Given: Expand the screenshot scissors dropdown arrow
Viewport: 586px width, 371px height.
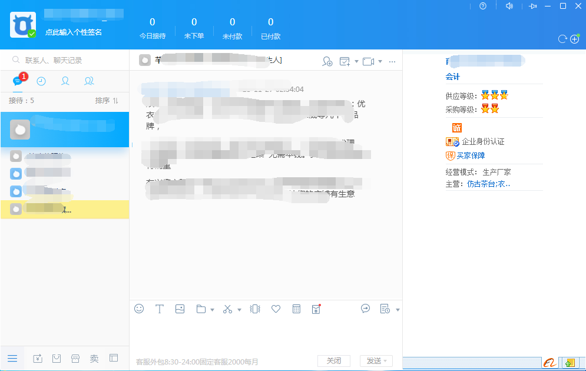Looking at the screenshot, I should [240, 310].
